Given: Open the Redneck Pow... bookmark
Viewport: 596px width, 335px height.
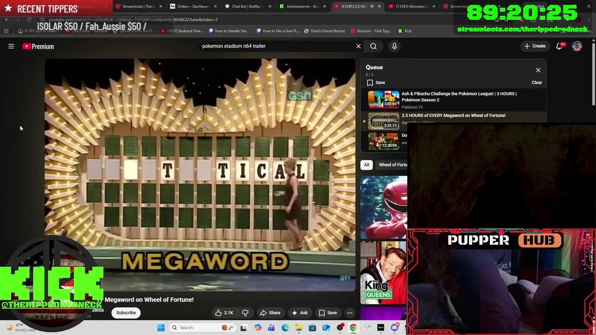Looking at the screenshot, I should pyautogui.click(x=182, y=31).
